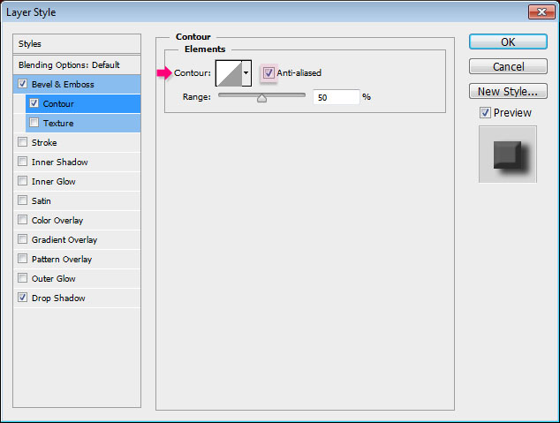Select the Bevel & Emboss style row
The width and height of the screenshot is (560, 423).
[x=77, y=84]
